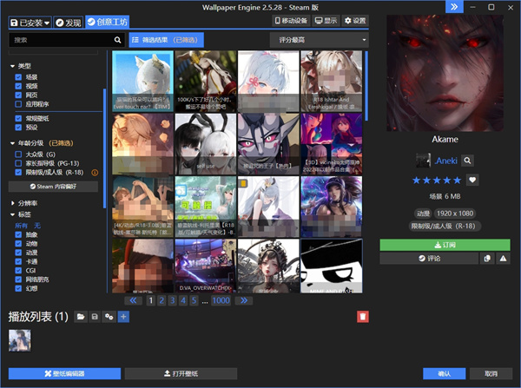Open playlist settings gears icon
This screenshot has width=521, height=388.
[x=109, y=317]
